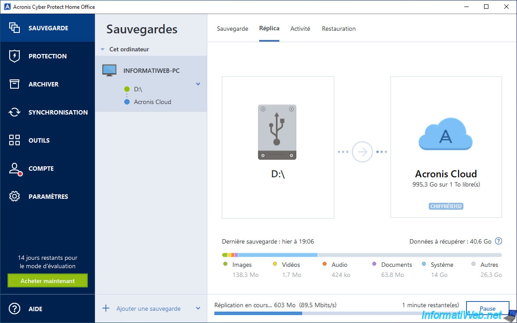Click the "26,3 Go" Autres size value
This screenshot has width=517, height=323.
coord(491,275)
